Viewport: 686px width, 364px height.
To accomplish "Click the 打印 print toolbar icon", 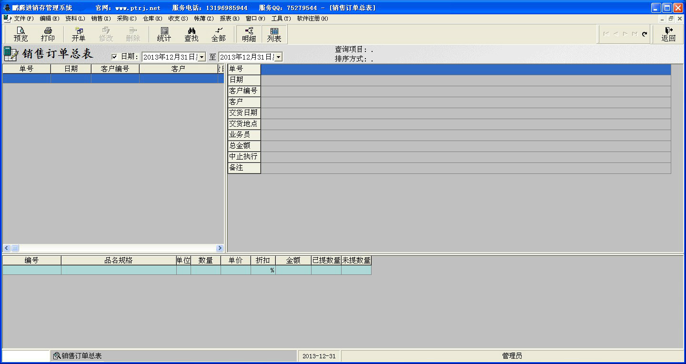I will 48,34.
